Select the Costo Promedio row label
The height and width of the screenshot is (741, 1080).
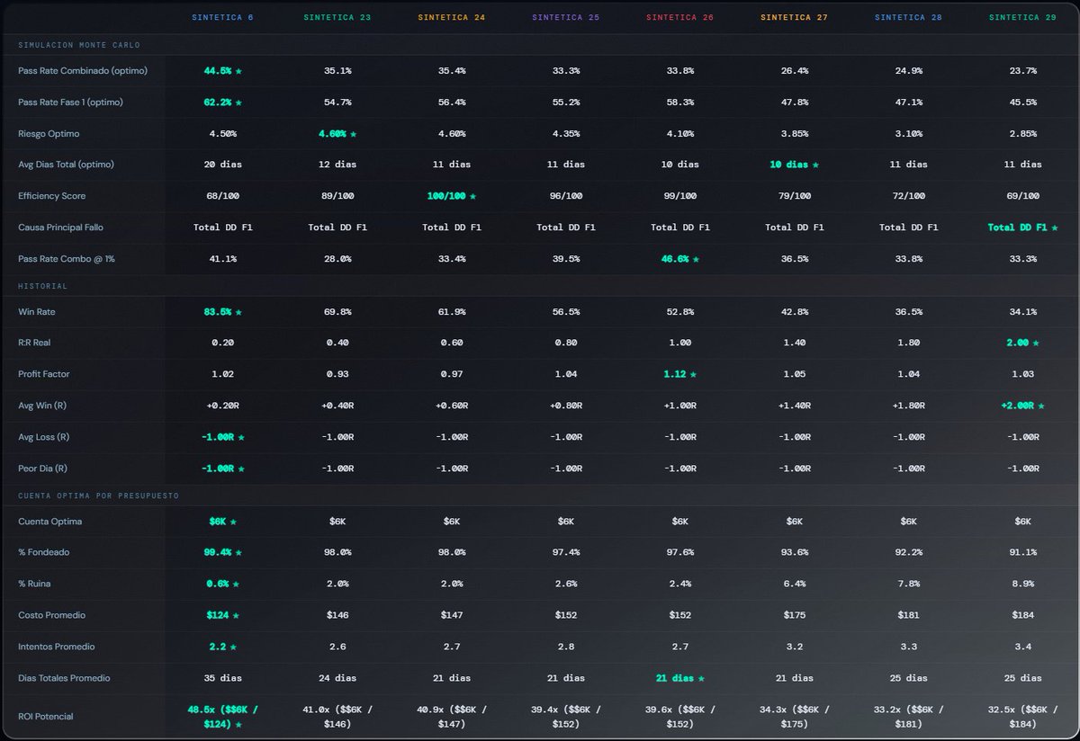[52, 615]
